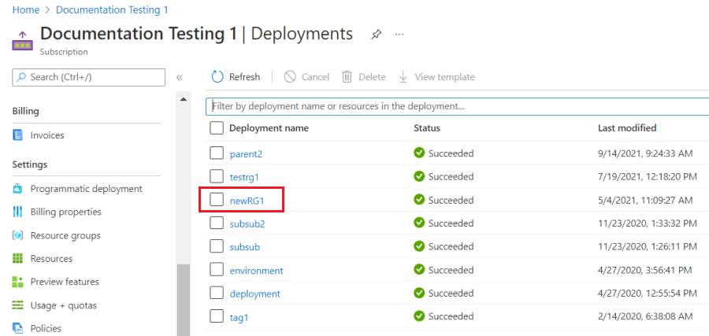Screen dimensions: 709x336
Task: Click the Delete button label
Action: (372, 77)
